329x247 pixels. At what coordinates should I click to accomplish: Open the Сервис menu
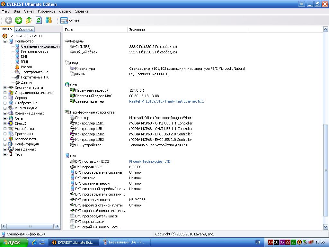point(65,11)
